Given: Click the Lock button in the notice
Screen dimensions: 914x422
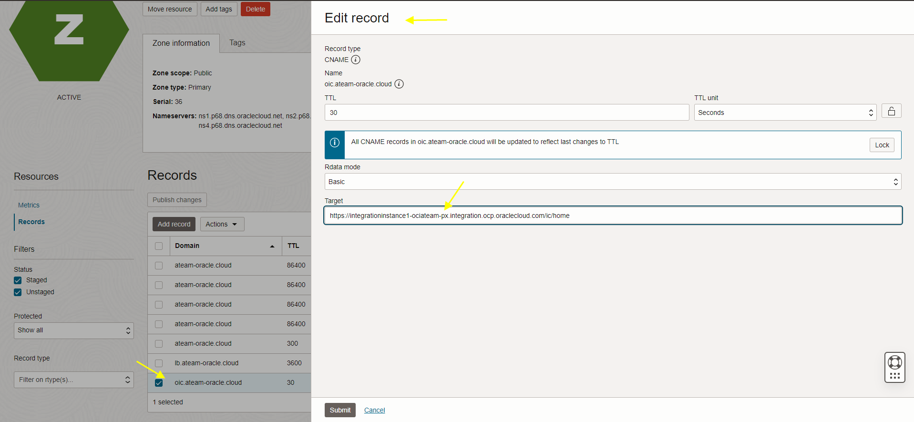Looking at the screenshot, I should click(x=882, y=145).
